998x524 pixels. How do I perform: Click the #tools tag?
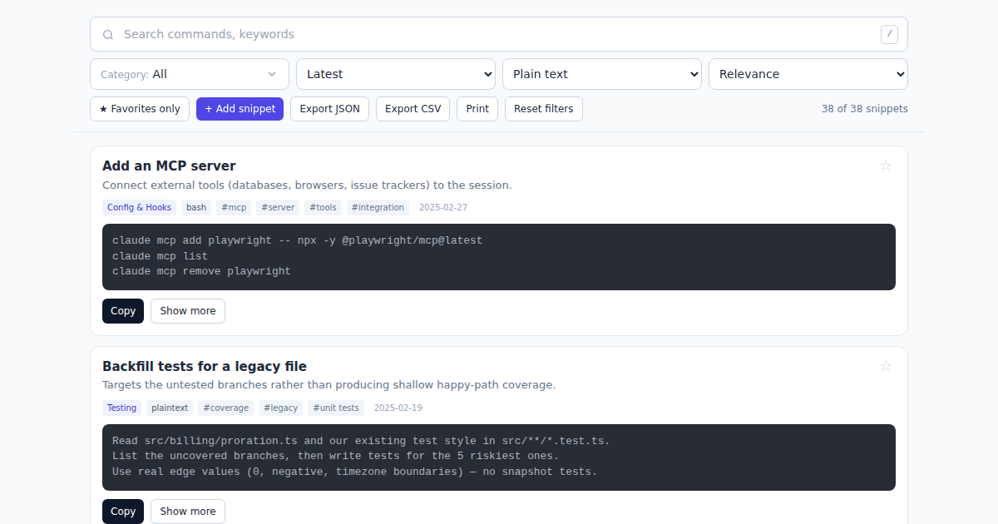click(324, 207)
